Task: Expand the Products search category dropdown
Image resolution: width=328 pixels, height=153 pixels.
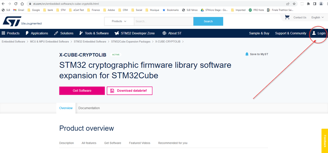Action: coord(119,21)
